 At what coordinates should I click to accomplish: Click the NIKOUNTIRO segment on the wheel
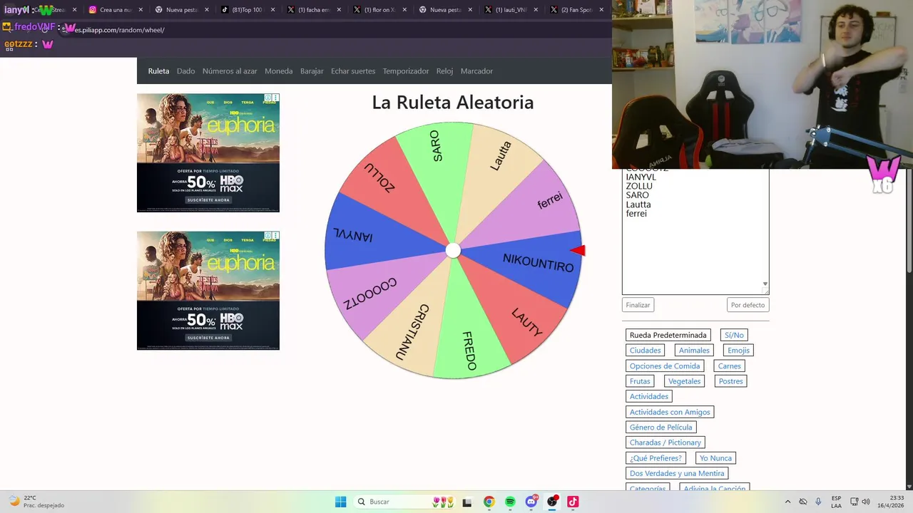coord(538,263)
